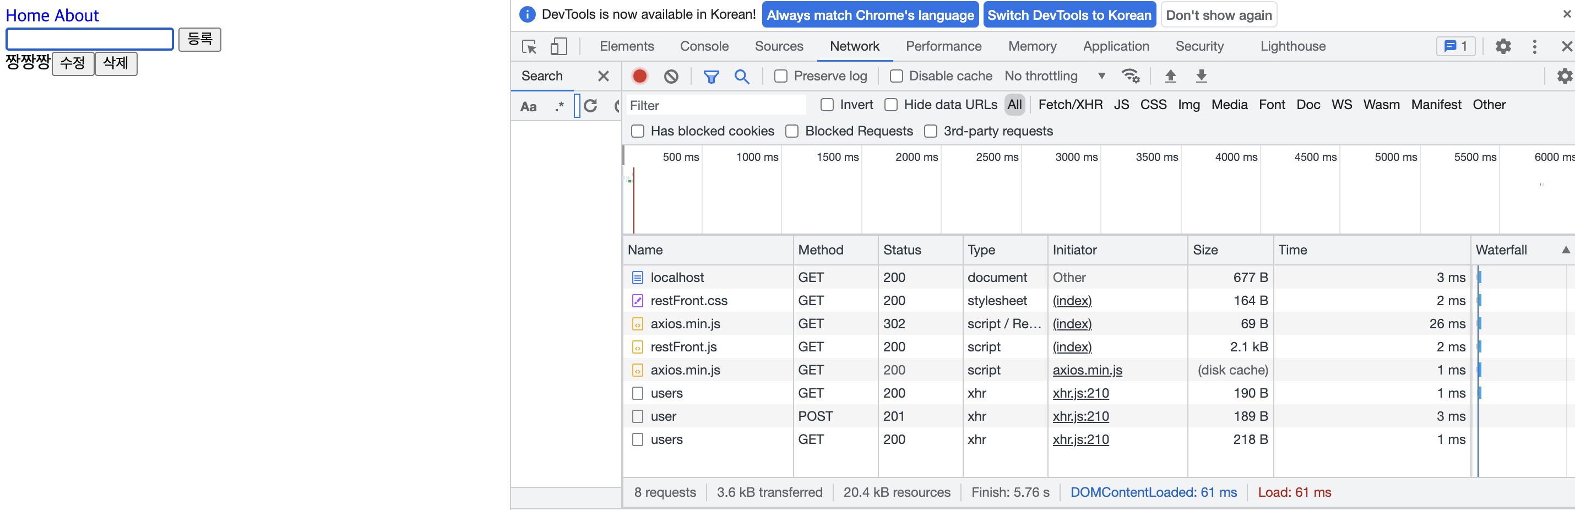Image resolution: width=1575 pixels, height=510 pixels.
Task: Filter requests by Fetch/XHR type
Action: coord(1070,105)
